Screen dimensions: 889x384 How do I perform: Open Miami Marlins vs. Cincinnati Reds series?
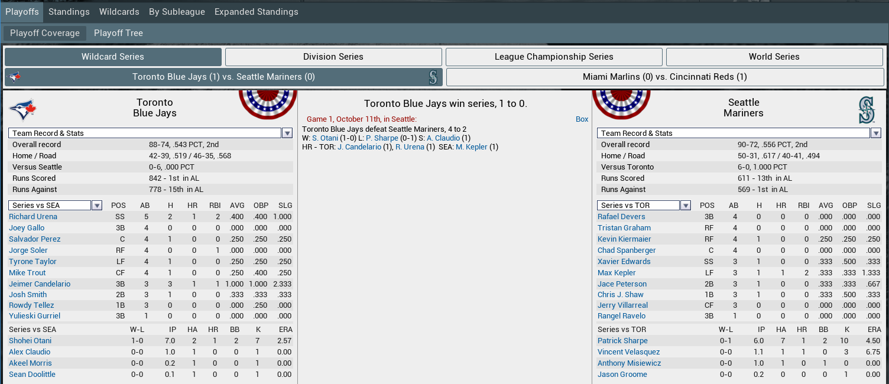664,77
